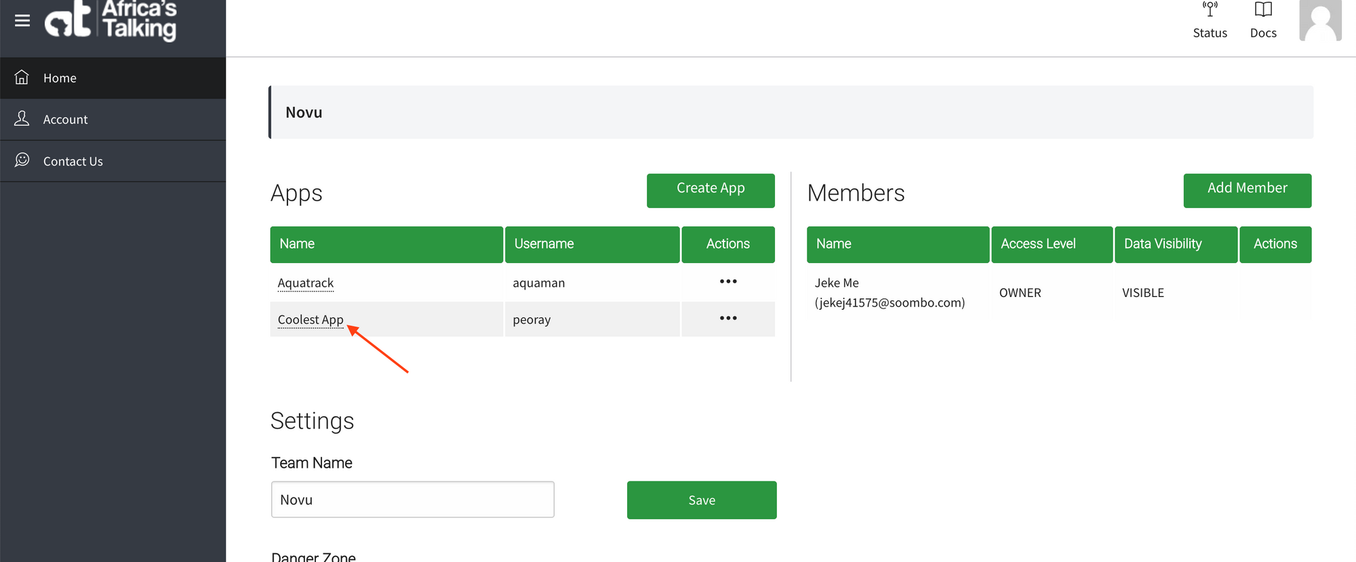
Task: Select Contact Us in the sidebar
Action: coord(73,161)
